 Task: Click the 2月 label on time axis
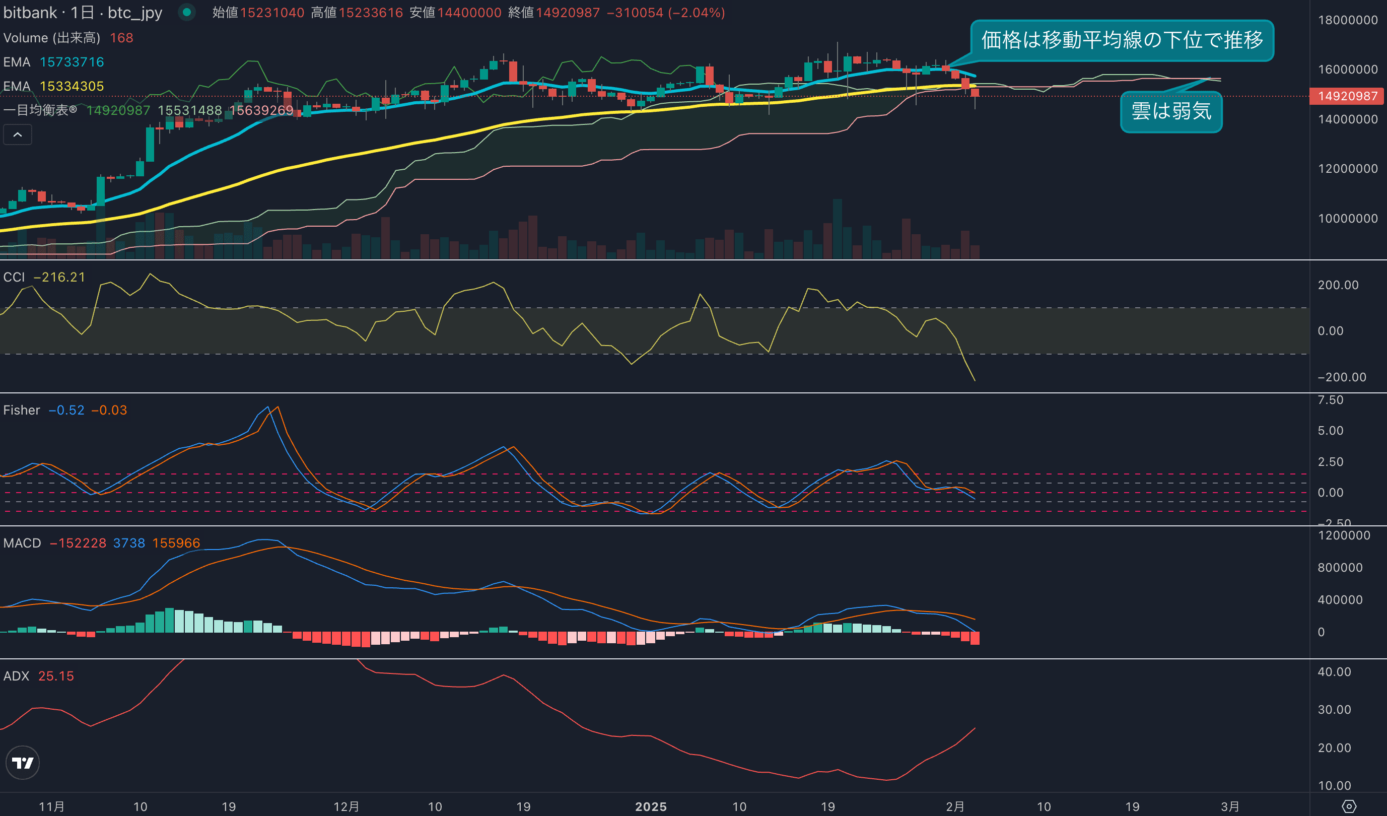[x=955, y=806]
